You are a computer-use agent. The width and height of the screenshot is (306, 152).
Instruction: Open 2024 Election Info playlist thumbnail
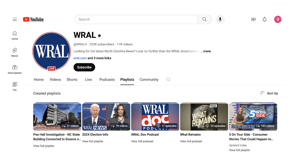pos(106,117)
